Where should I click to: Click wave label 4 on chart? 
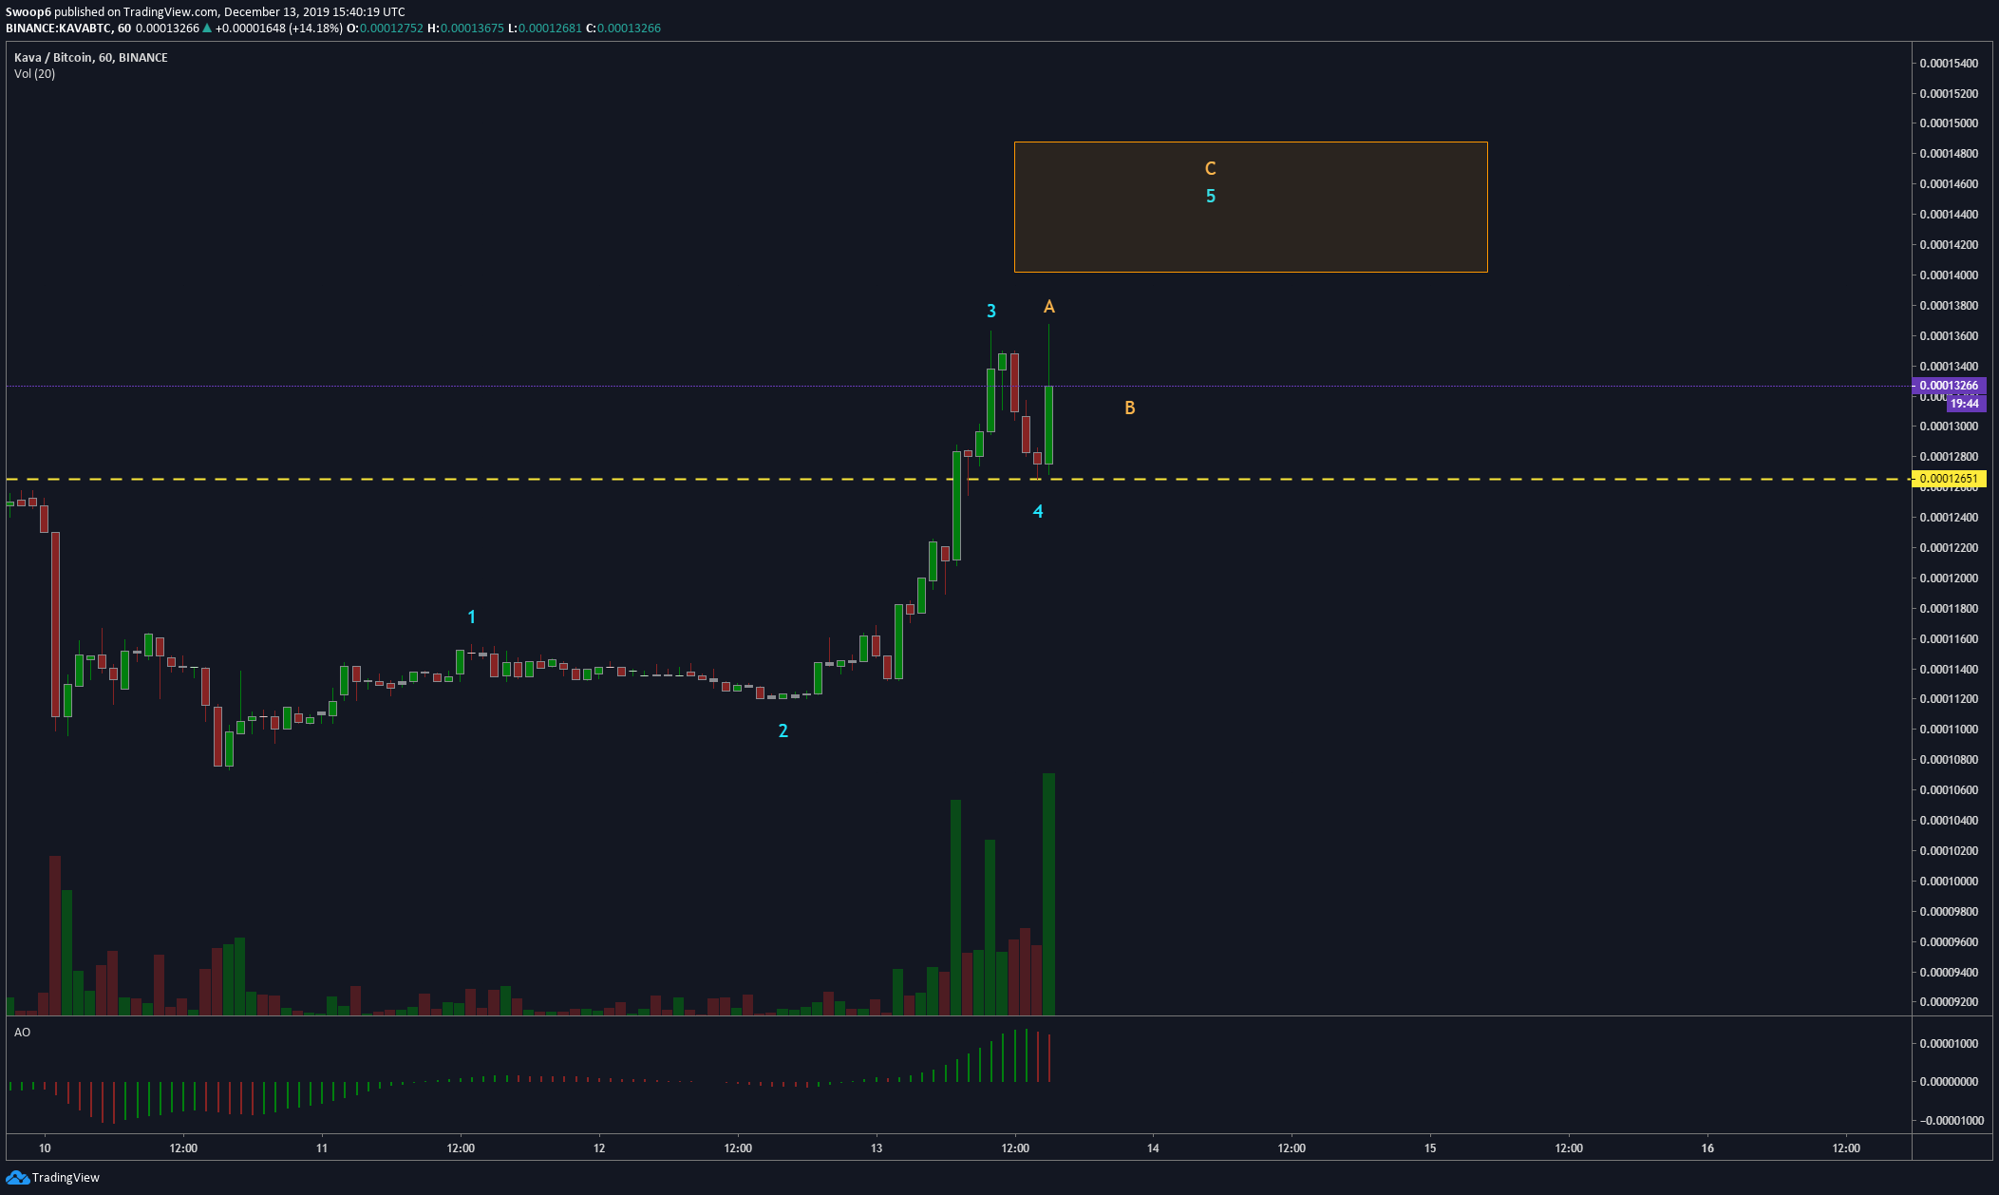[1038, 511]
